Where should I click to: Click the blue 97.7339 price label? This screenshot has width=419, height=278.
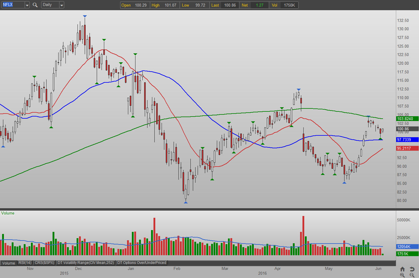click(x=407, y=140)
